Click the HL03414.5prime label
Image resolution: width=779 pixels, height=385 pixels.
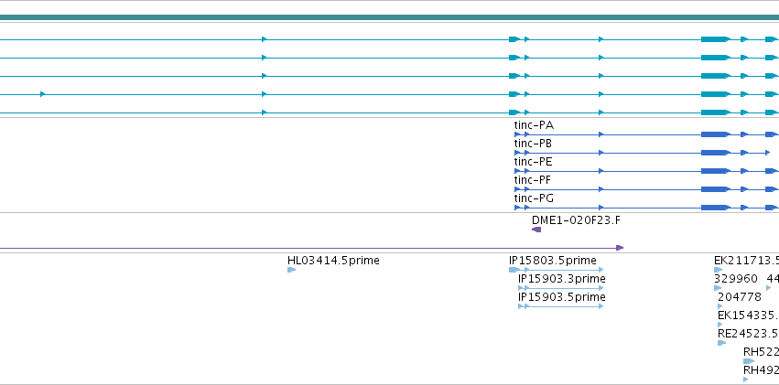point(333,261)
